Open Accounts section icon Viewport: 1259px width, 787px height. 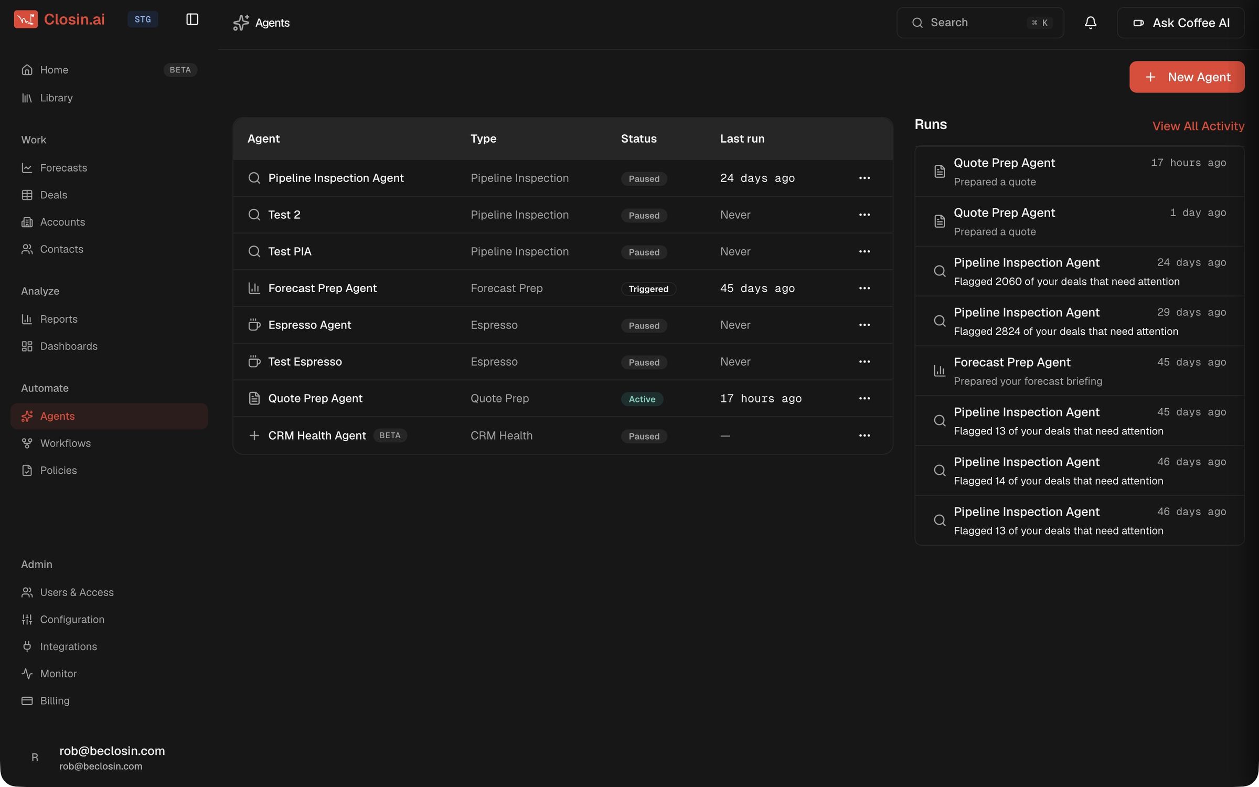point(27,222)
